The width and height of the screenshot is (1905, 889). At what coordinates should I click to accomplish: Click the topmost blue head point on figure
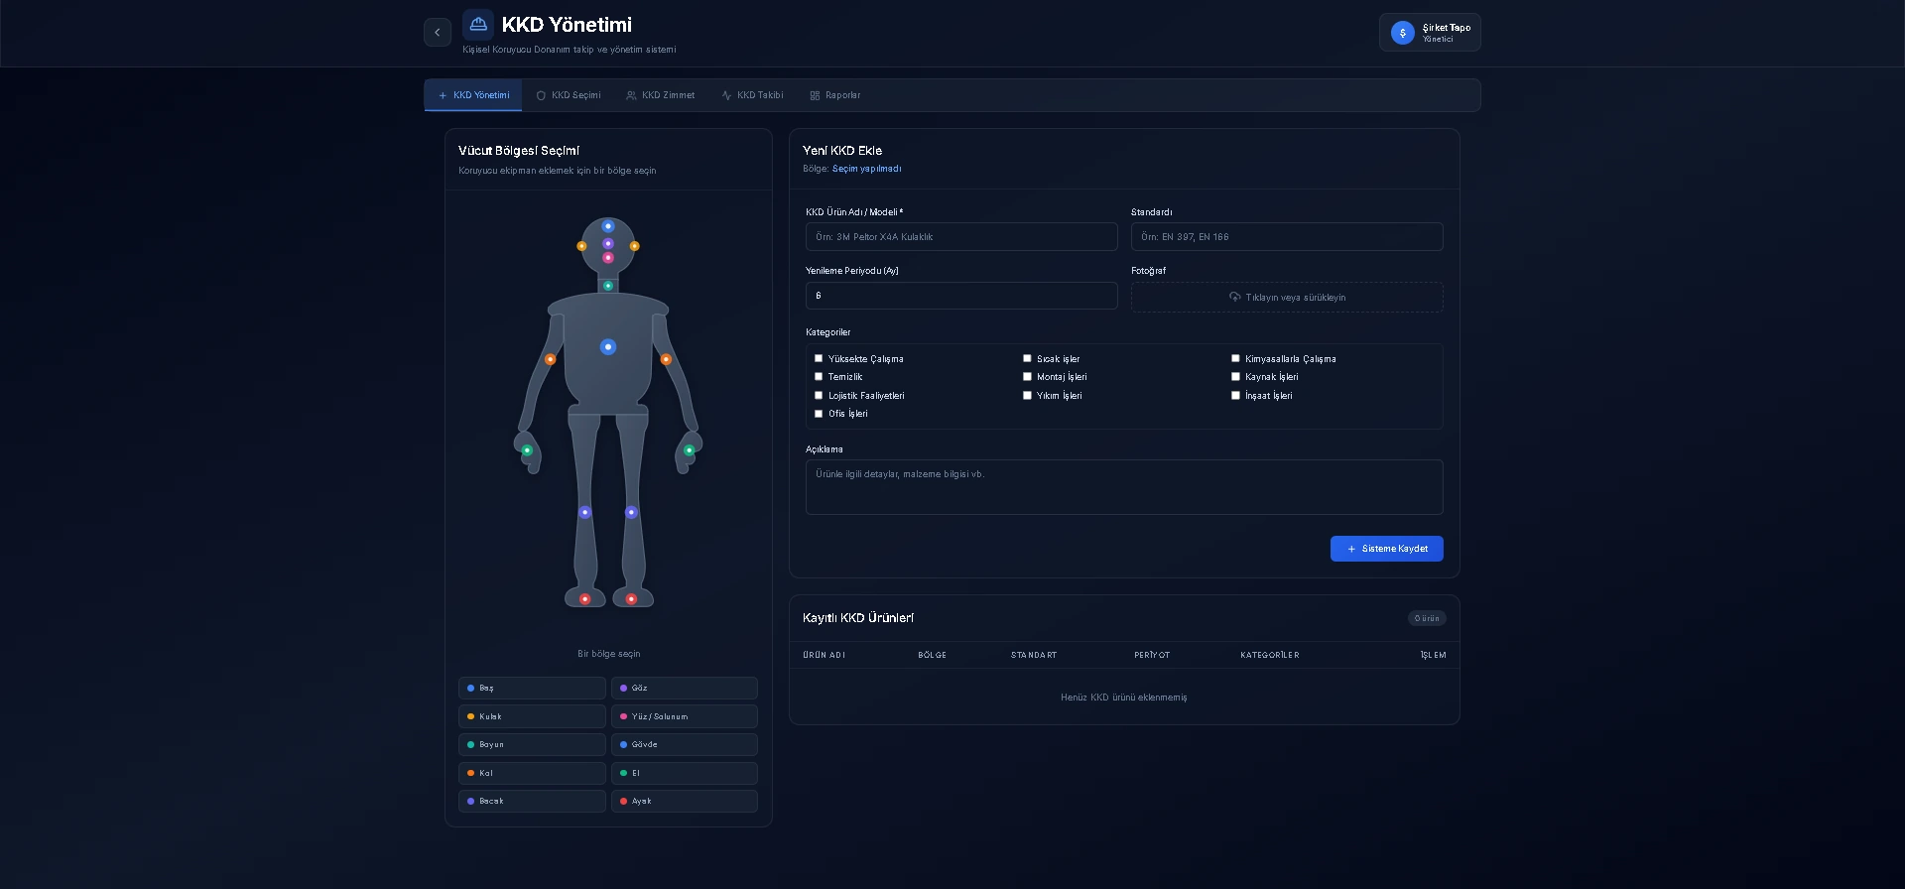(608, 226)
